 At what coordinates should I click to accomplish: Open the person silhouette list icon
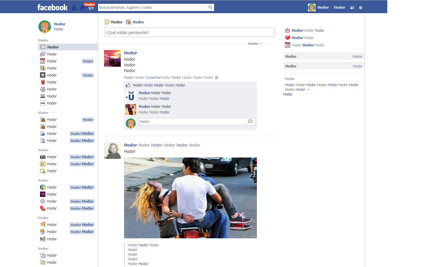43,141
